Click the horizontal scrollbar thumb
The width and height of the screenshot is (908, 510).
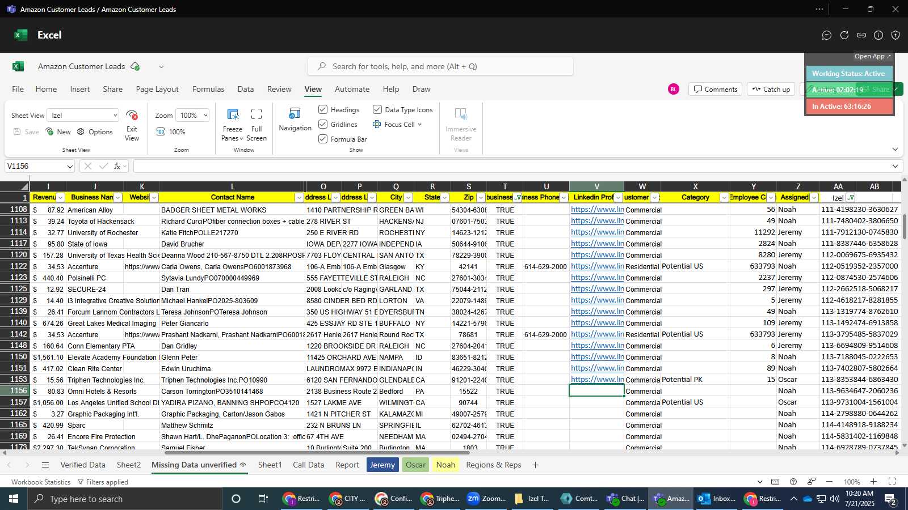317,453
